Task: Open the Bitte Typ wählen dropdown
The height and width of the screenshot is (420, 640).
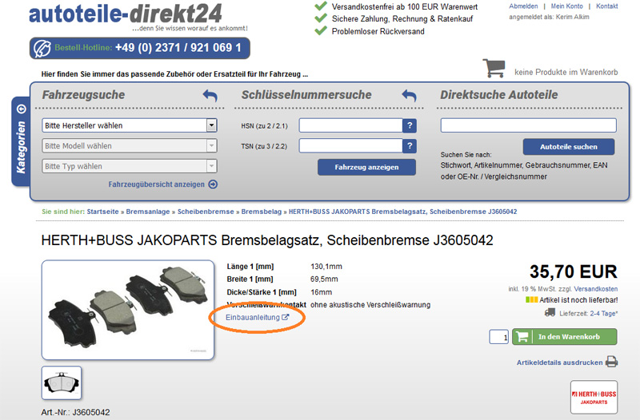Action: tap(130, 166)
